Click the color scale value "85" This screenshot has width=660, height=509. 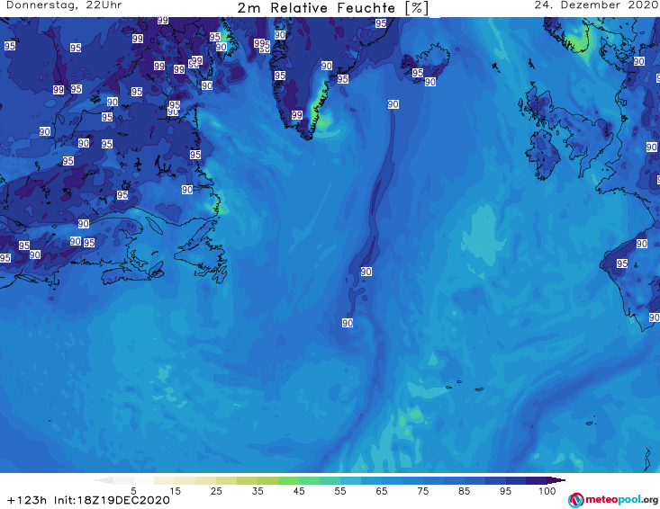pyautogui.click(x=464, y=490)
